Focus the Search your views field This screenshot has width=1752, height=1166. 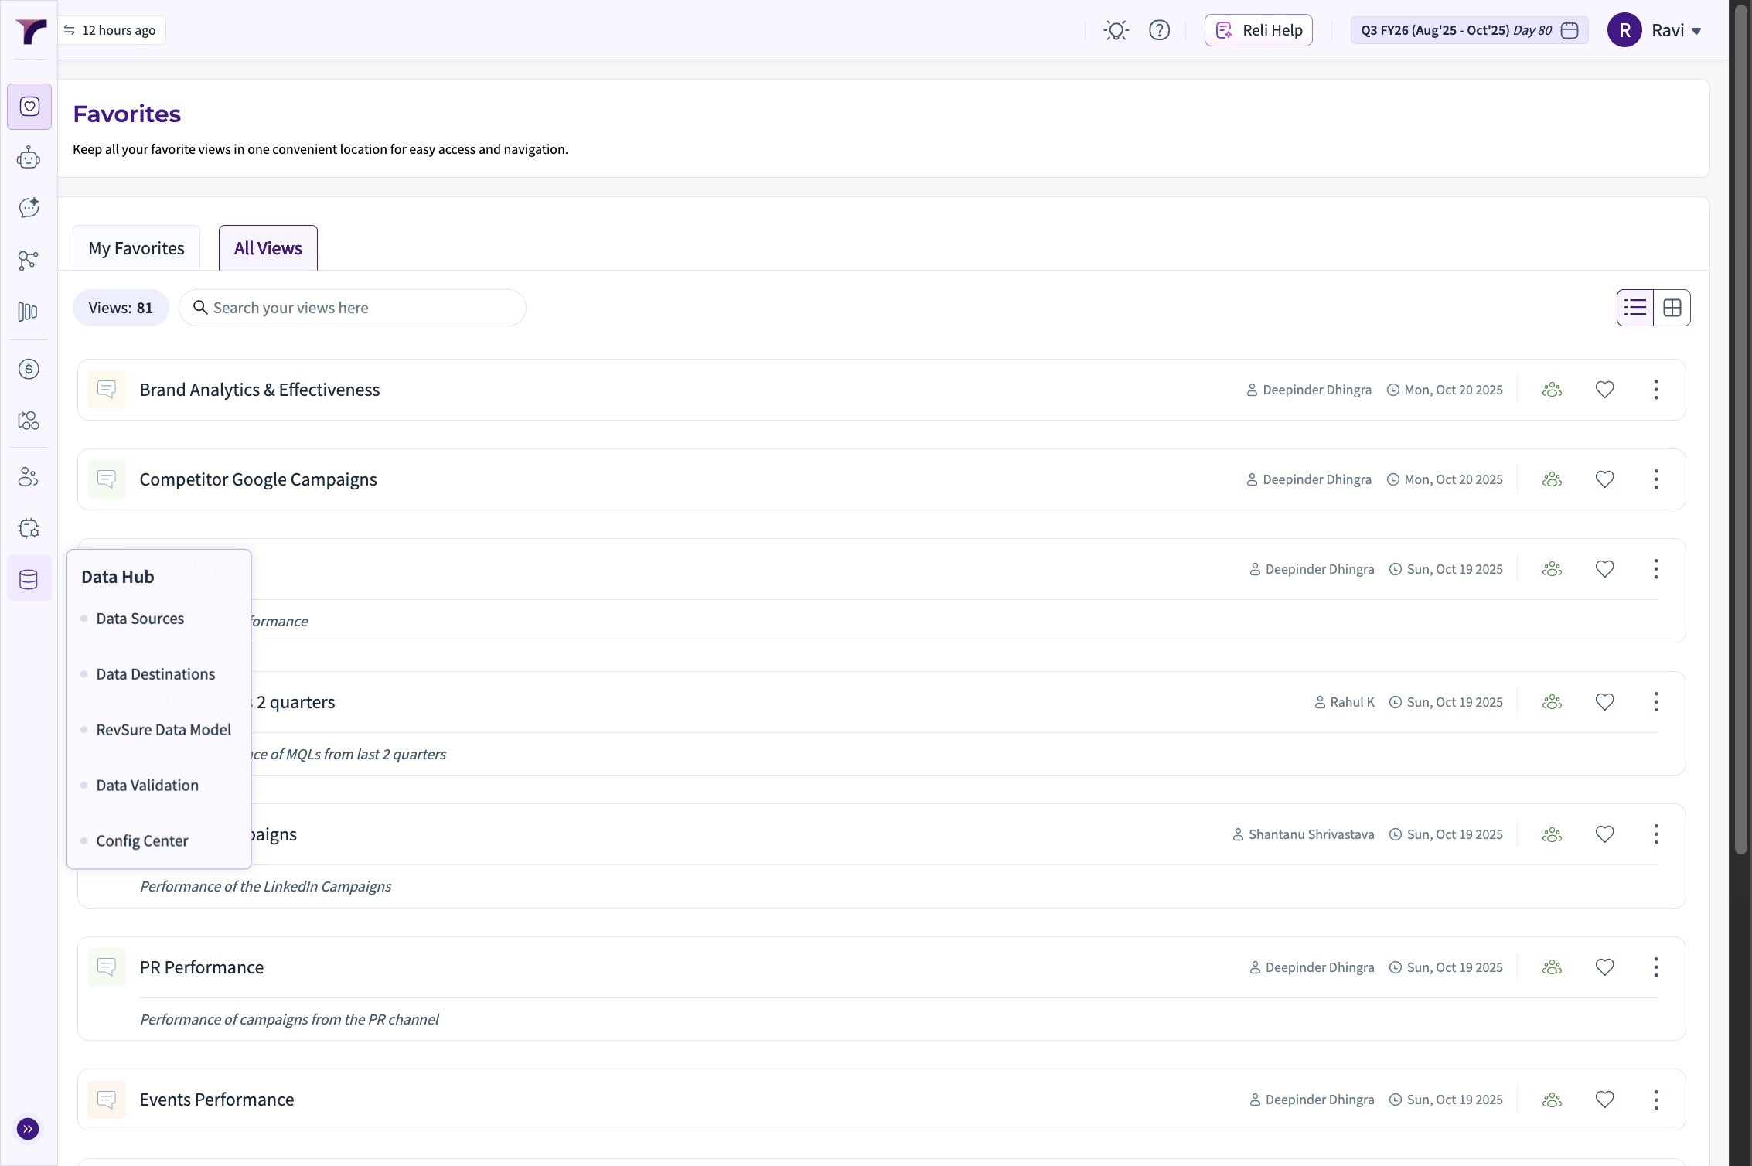[x=363, y=308]
